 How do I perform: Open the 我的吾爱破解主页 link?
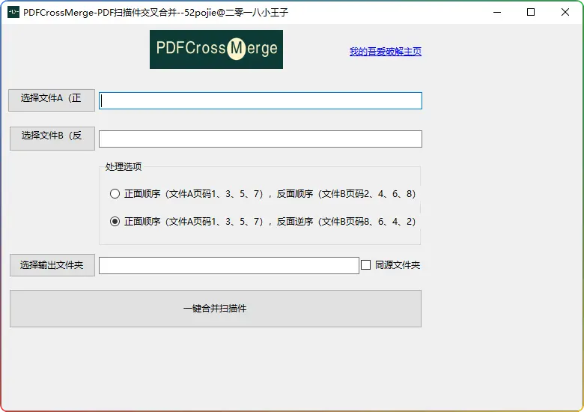[385, 52]
